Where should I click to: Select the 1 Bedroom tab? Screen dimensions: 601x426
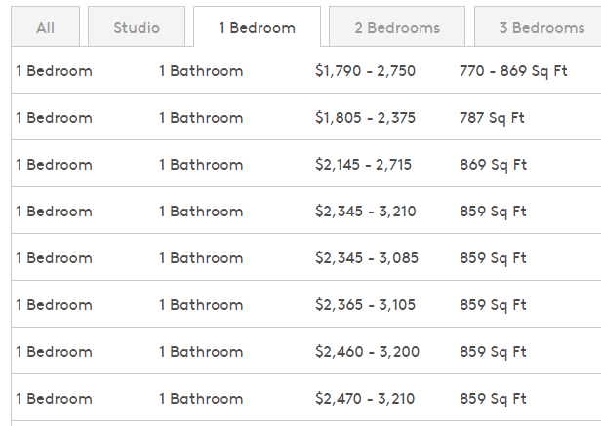coord(257,26)
